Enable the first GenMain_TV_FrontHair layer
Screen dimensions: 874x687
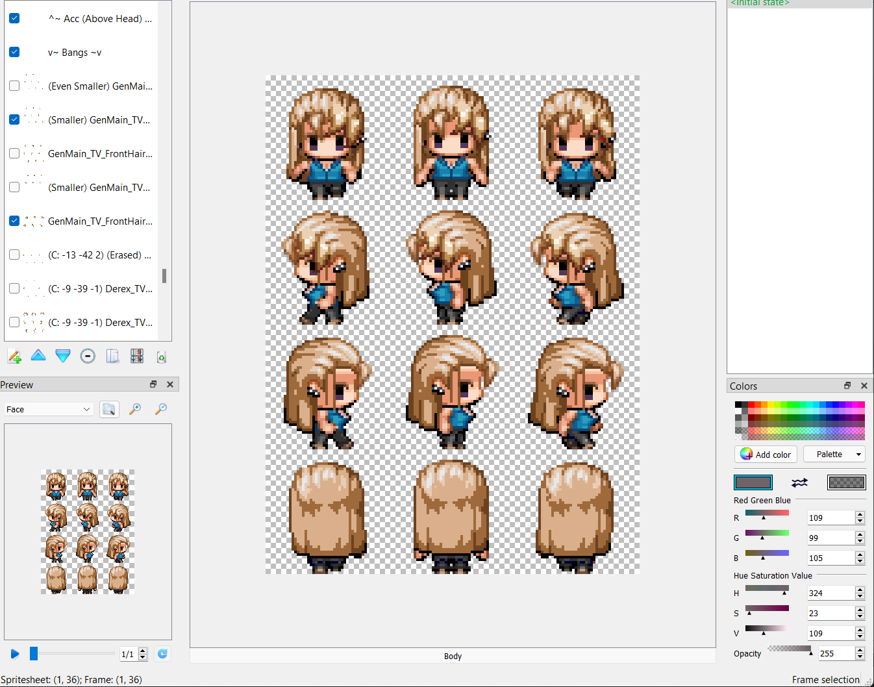tap(14, 153)
